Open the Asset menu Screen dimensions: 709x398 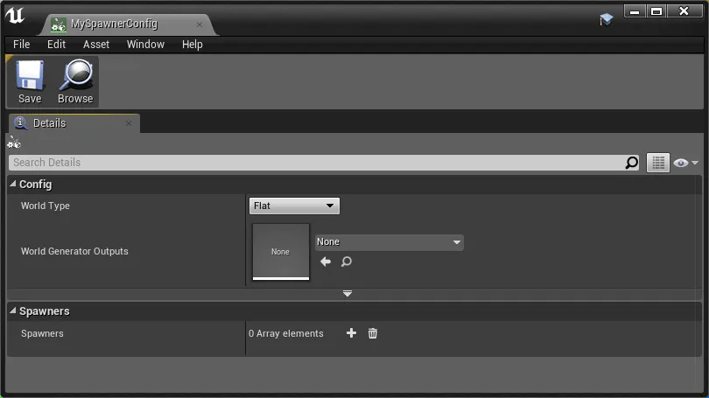click(96, 45)
